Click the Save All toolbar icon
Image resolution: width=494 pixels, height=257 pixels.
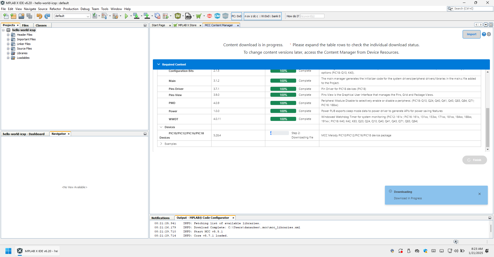pyautogui.click(x=29, y=16)
